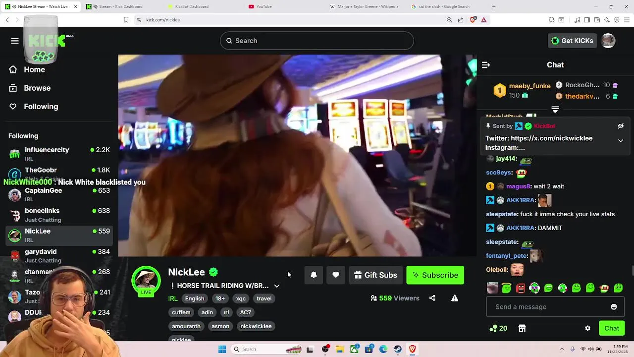Open the emoji picker in chat box

[614, 307]
